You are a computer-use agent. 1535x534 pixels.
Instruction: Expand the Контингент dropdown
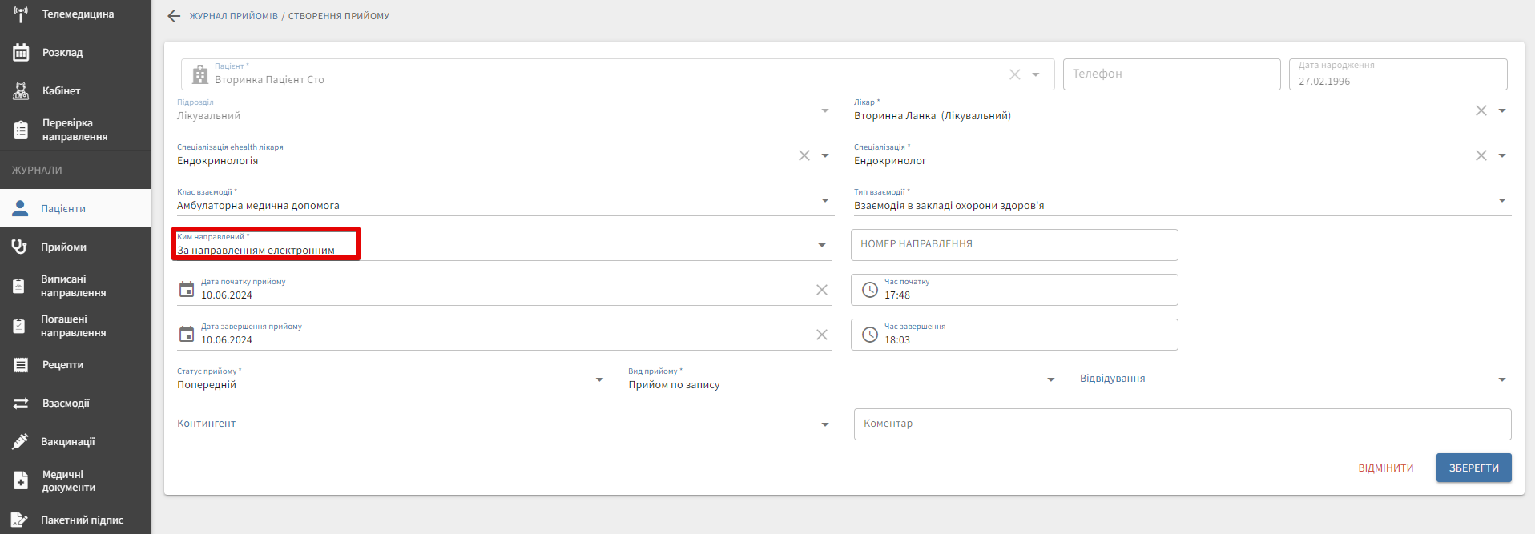(824, 424)
